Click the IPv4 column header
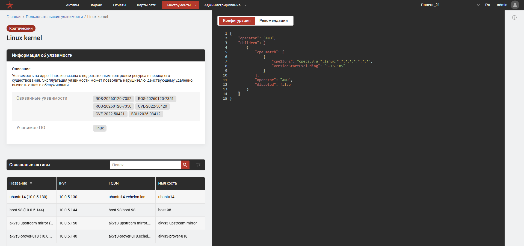The image size is (524, 246). pyautogui.click(x=81, y=183)
